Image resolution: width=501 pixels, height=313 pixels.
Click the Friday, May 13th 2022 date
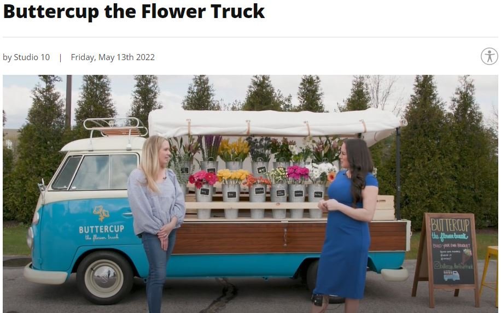(x=113, y=57)
